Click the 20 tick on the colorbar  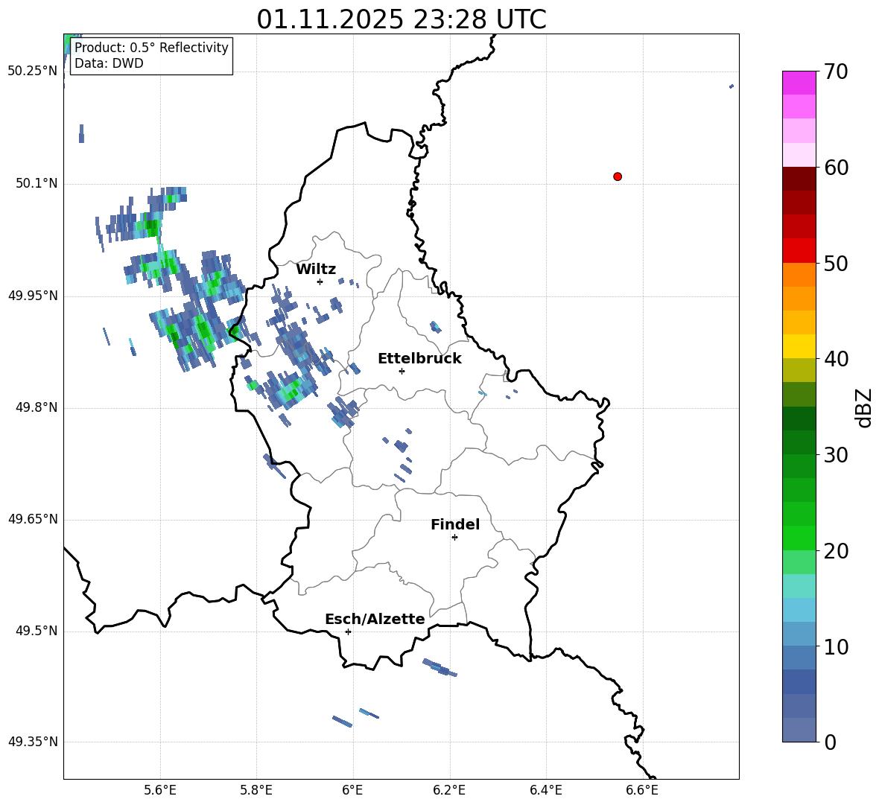(835, 551)
